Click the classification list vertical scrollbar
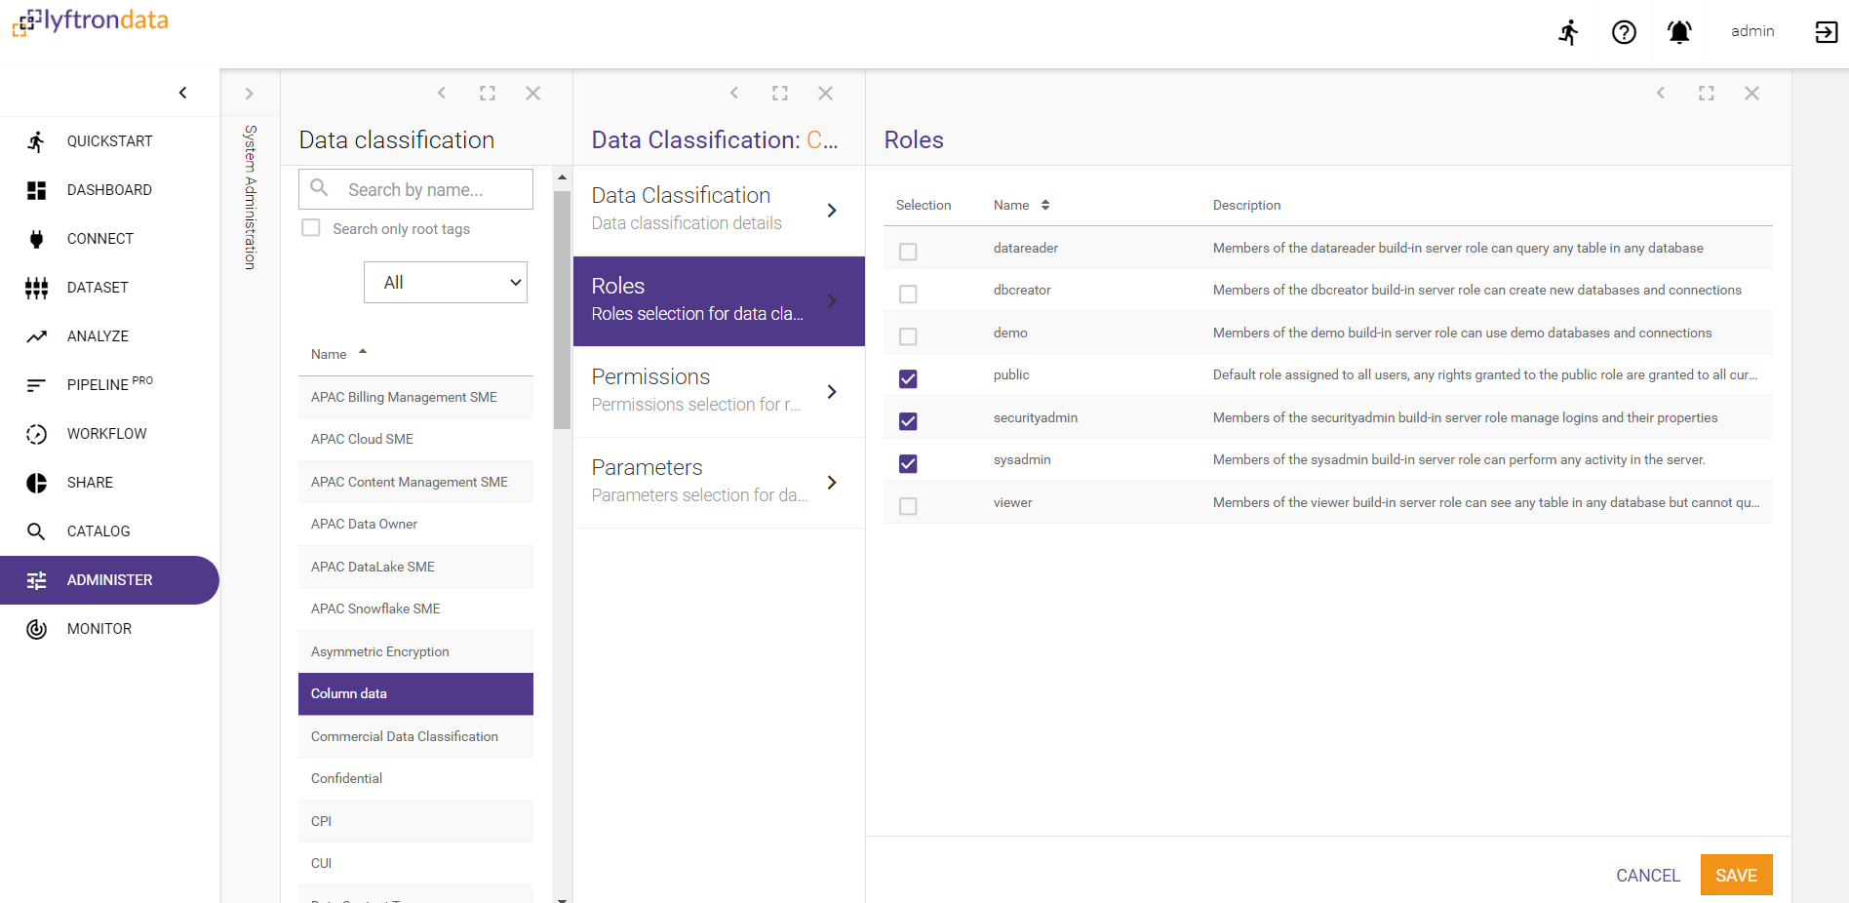 tap(562, 310)
